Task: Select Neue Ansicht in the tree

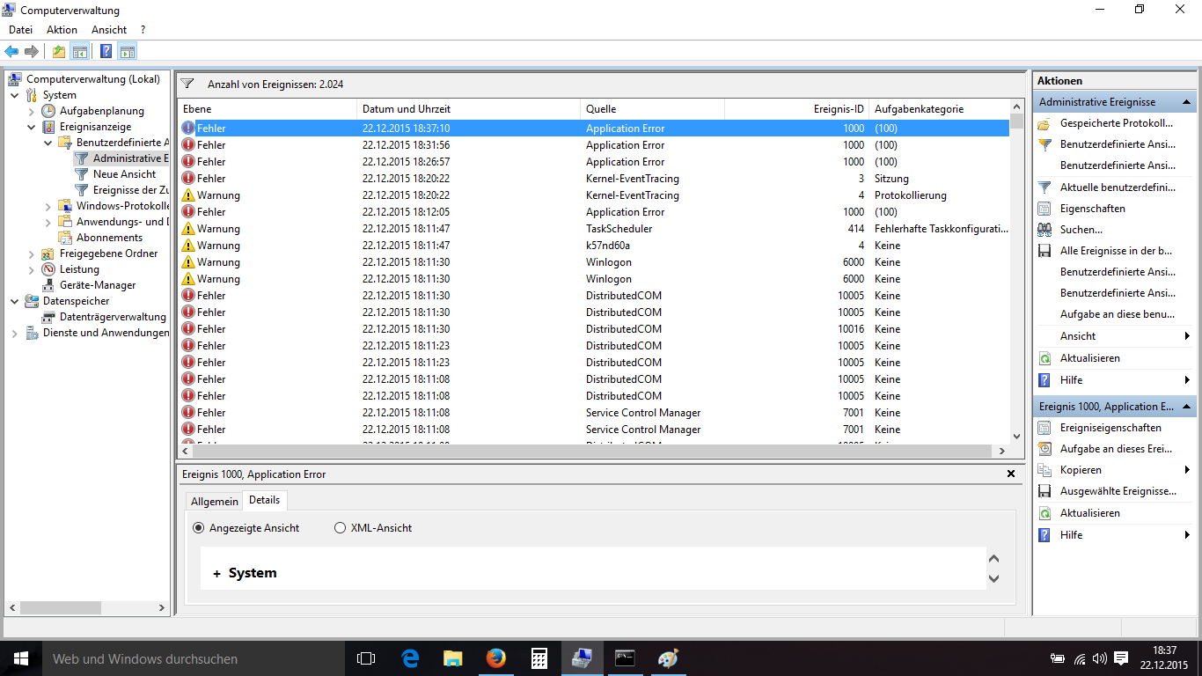Action: [124, 174]
